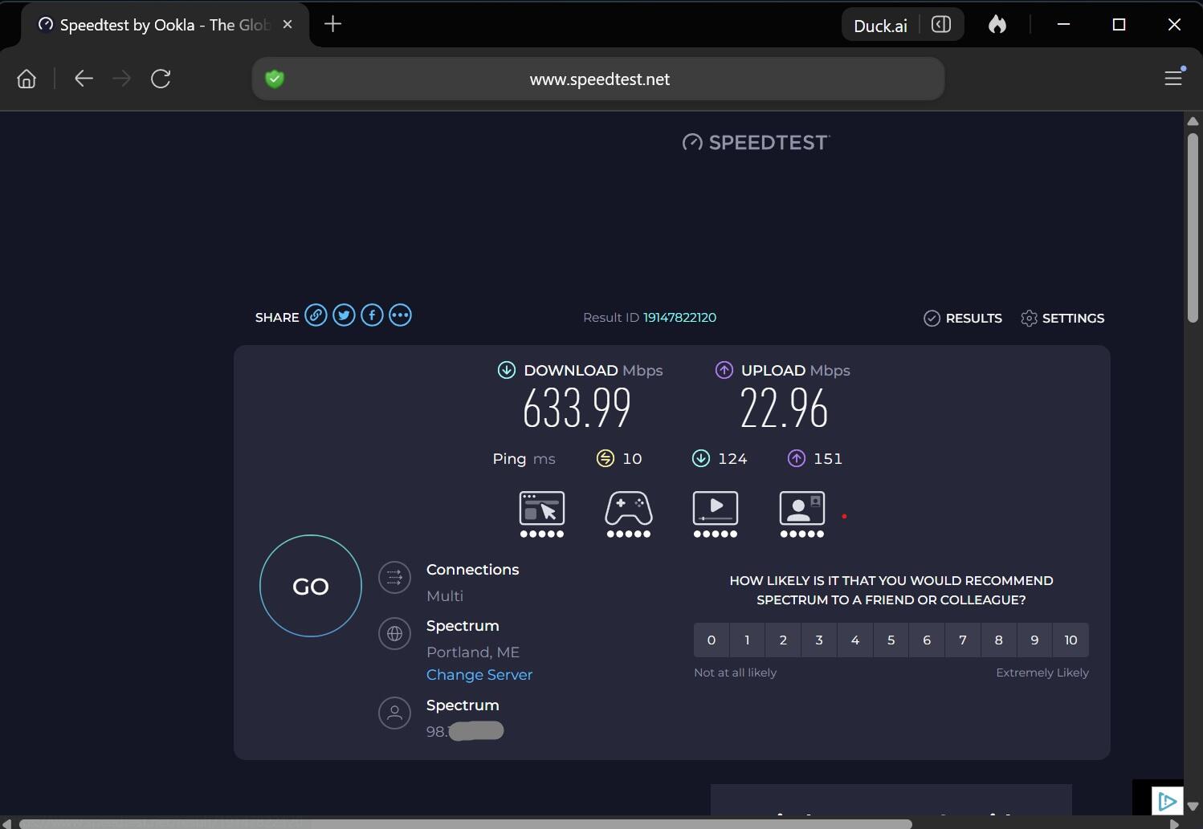Click the online gaming rating icon
Viewport: 1203px width, 829px height.
click(x=629, y=514)
